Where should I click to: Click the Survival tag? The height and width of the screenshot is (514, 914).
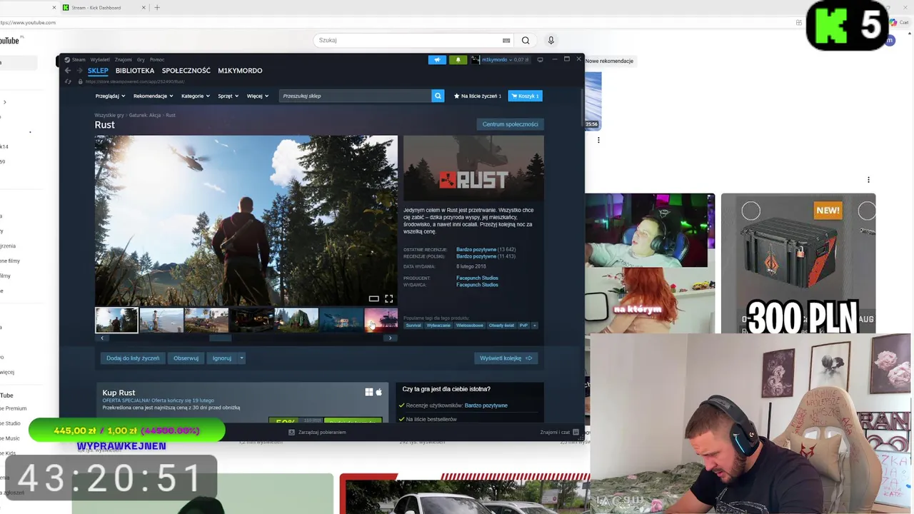pos(413,326)
